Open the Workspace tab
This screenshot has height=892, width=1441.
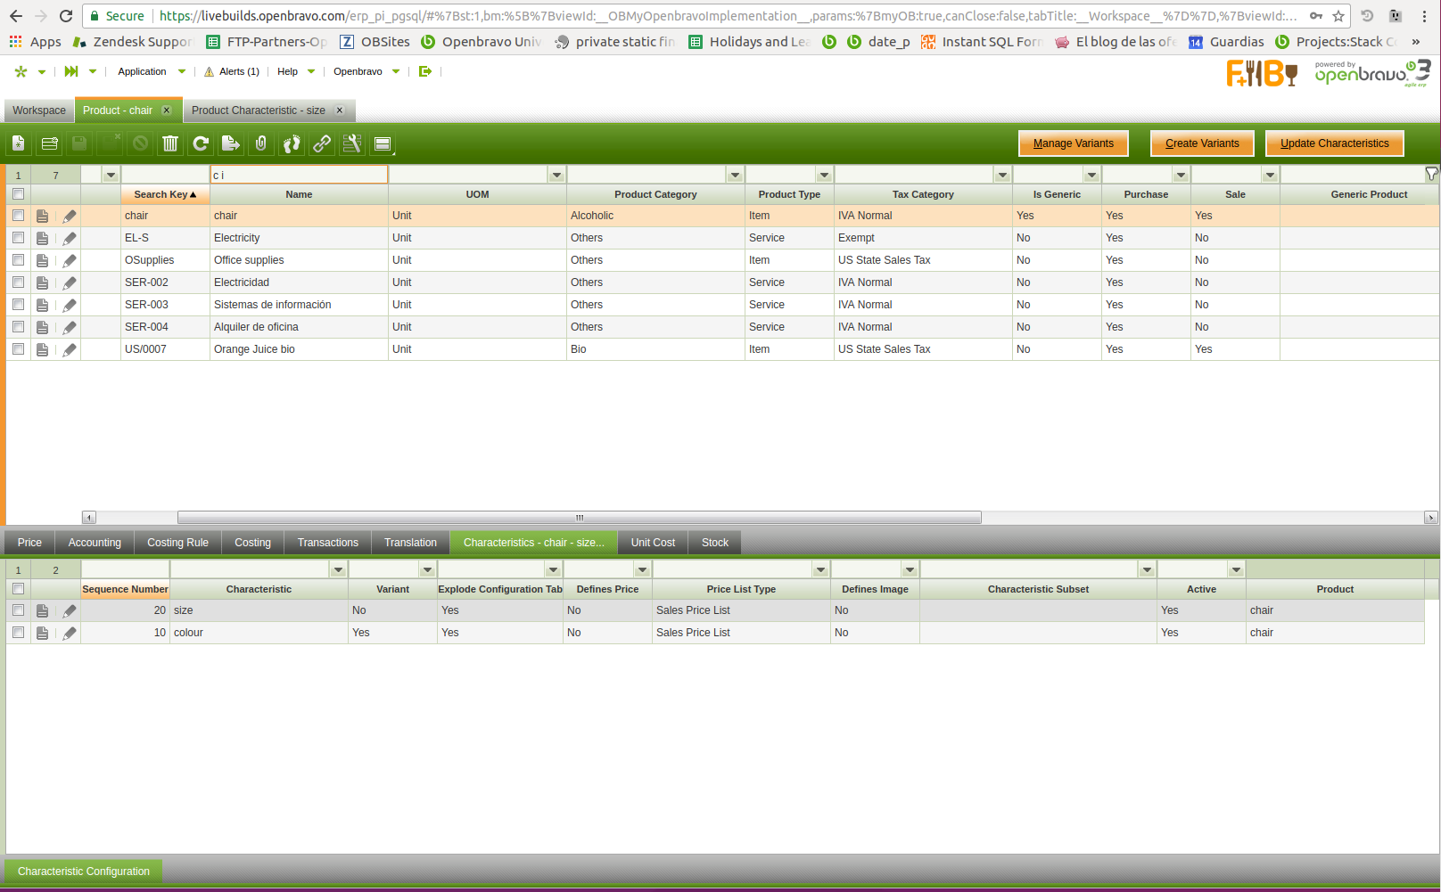39,110
